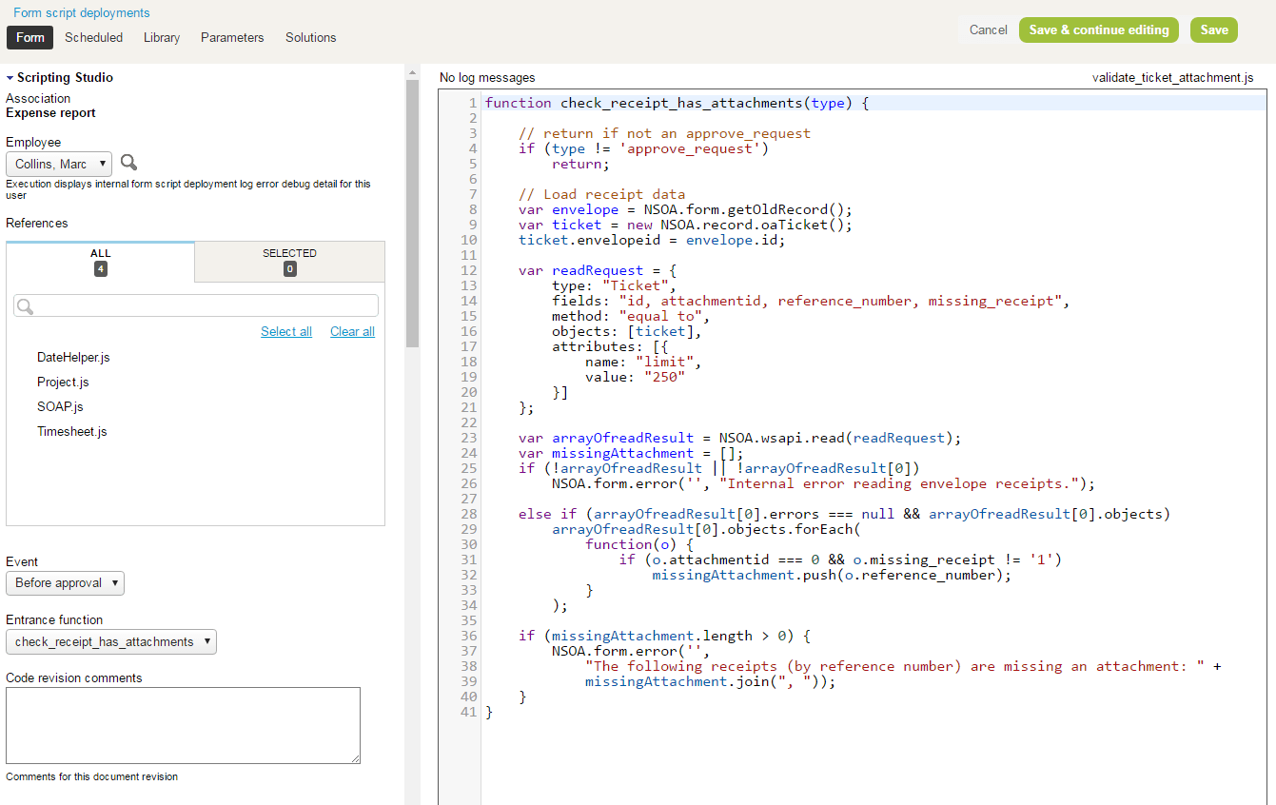Select Timesheet.js in references list
1276x805 pixels.
(72, 431)
